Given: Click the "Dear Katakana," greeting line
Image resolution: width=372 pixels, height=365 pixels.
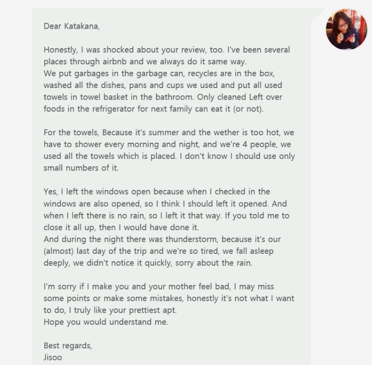Looking at the screenshot, I should (x=71, y=26).
